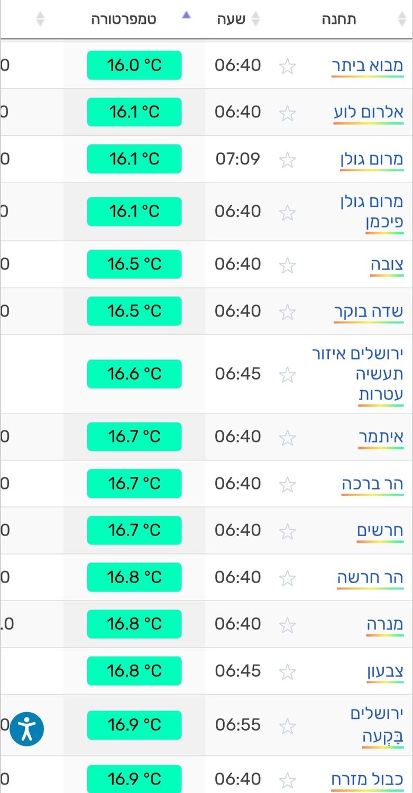
Task: Star the חרשים station row
Action: pyautogui.click(x=287, y=531)
